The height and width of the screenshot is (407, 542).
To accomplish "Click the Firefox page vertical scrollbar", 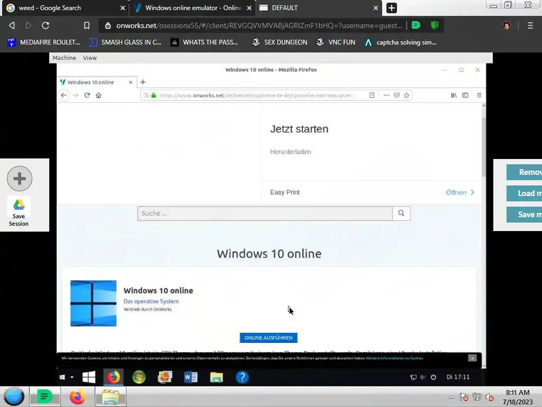I will pos(484,147).
